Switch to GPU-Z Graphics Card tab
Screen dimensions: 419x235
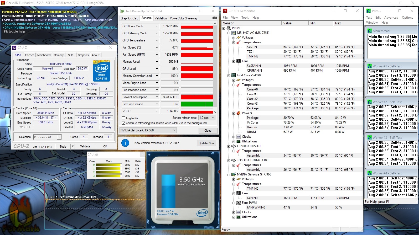click(130, 18)
